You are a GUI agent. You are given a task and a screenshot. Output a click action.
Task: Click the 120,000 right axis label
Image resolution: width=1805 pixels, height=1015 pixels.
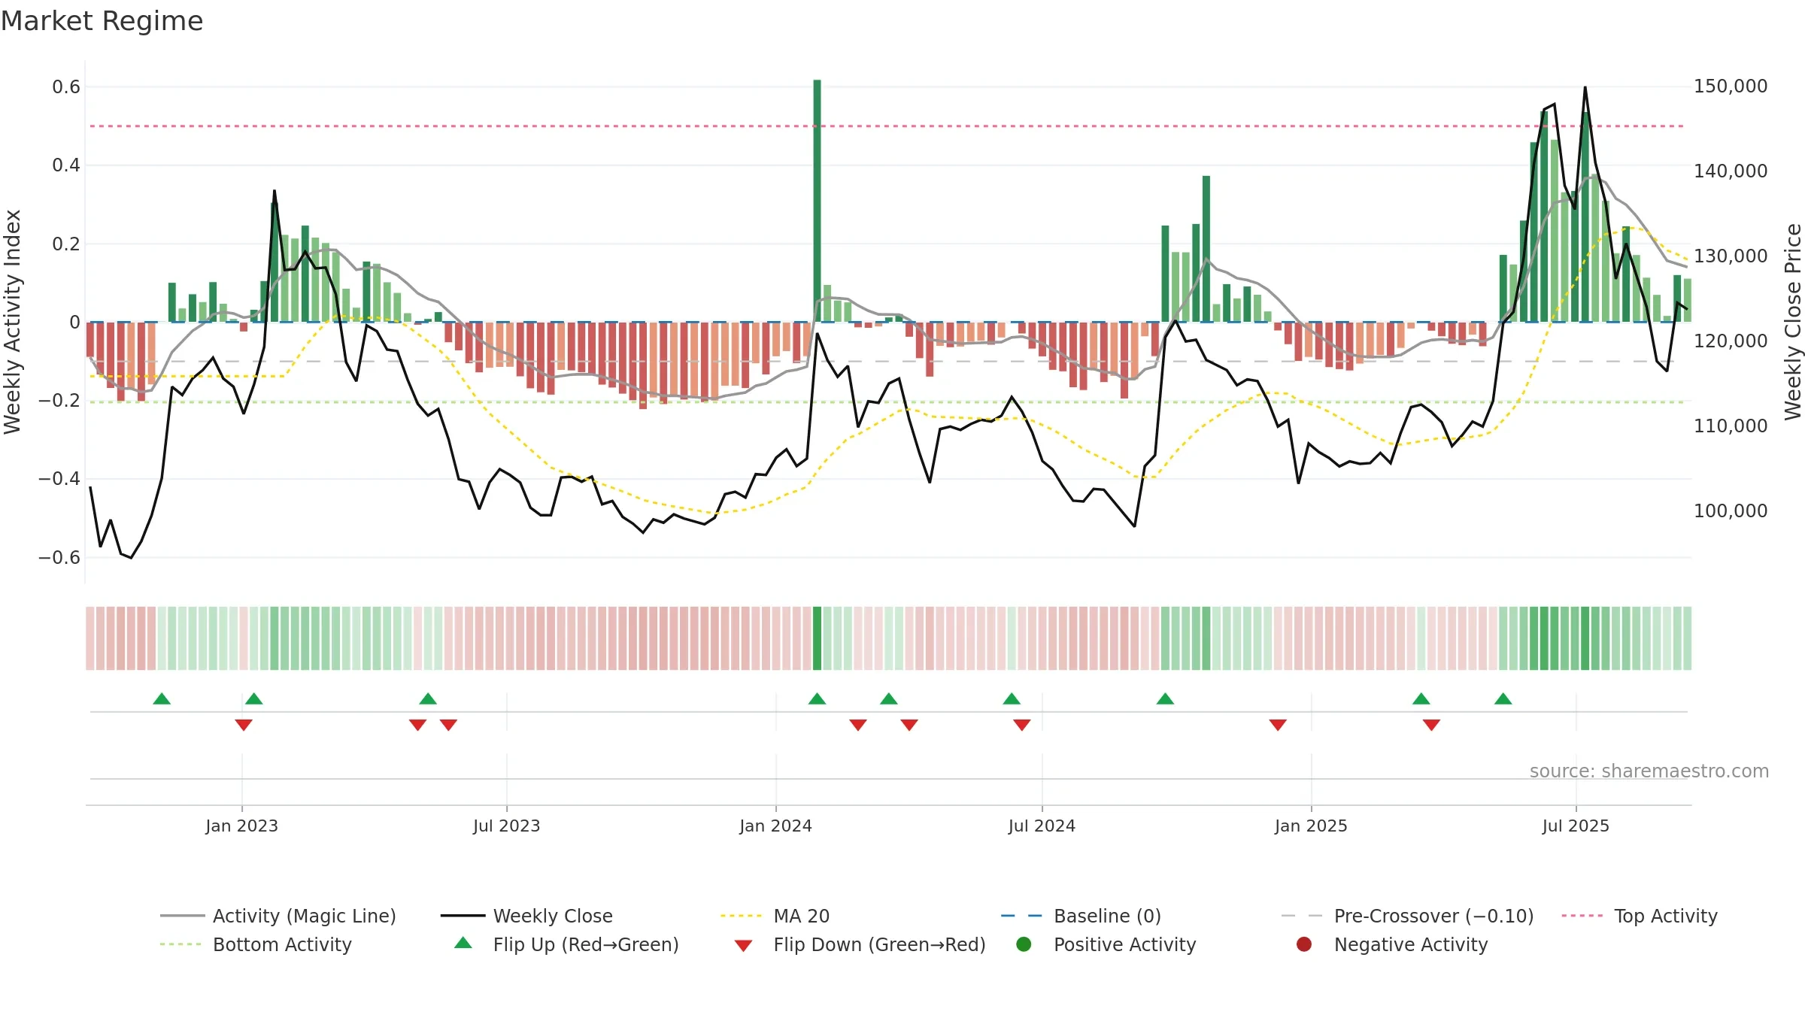click(1731, 341)
